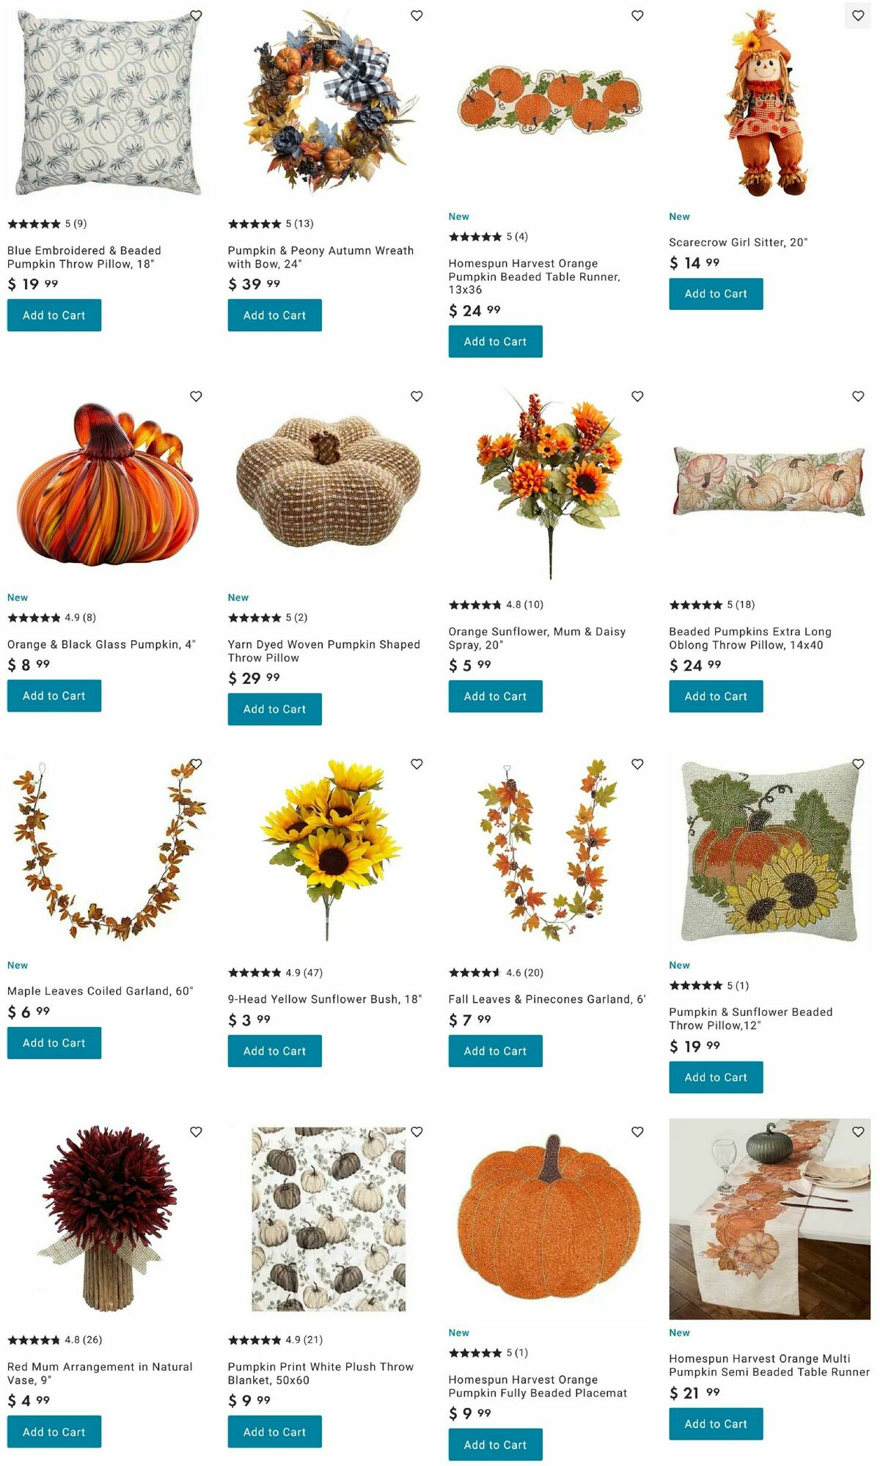
Task: Favorite the Blue Embroidered Pumpkin Throw Pillow
Action: click(196, 15)
